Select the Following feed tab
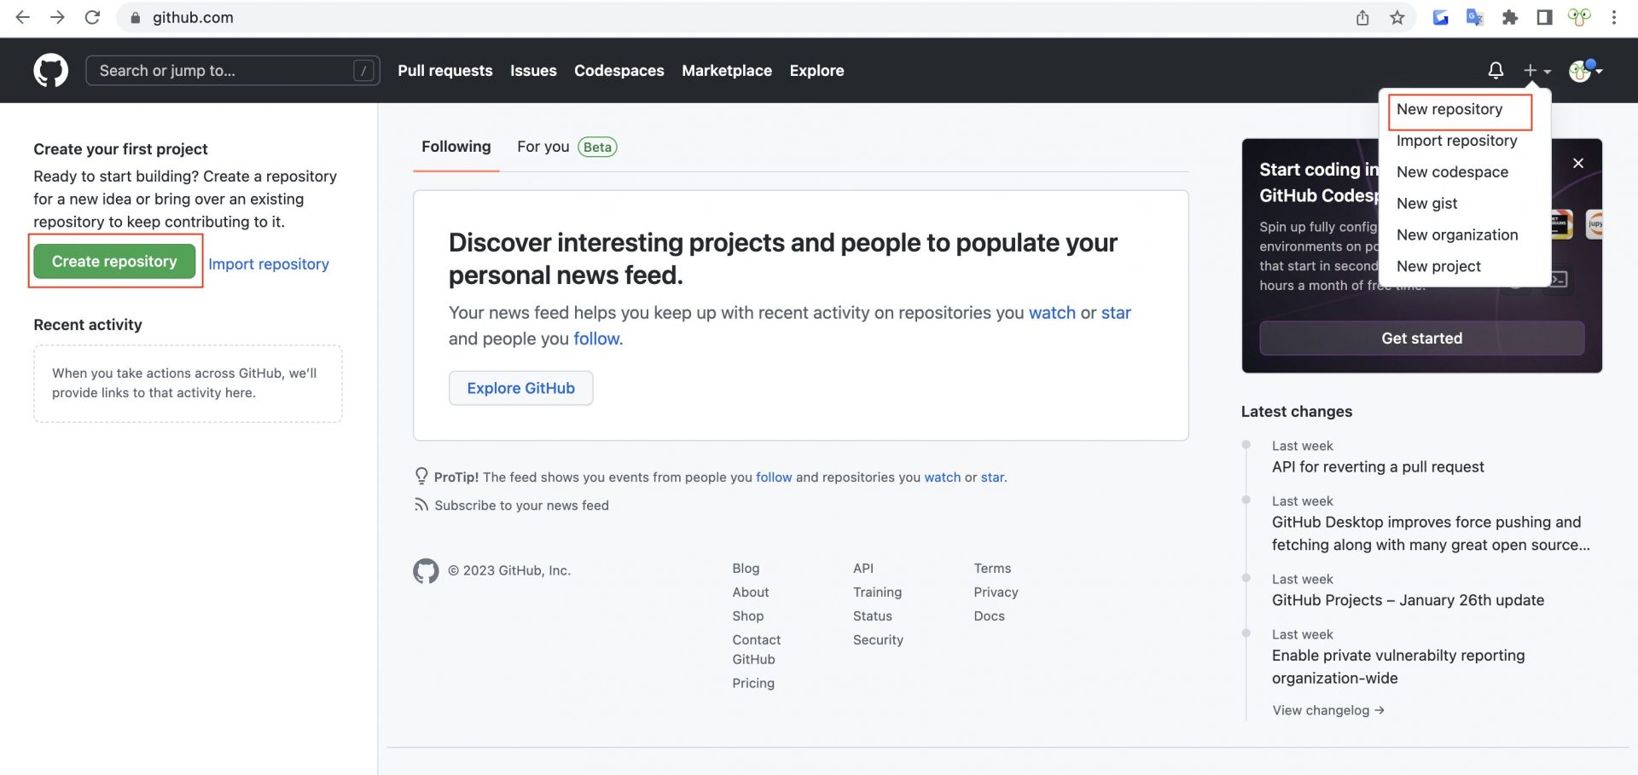This screenshot has height=775, width=1638. point(456,147)
